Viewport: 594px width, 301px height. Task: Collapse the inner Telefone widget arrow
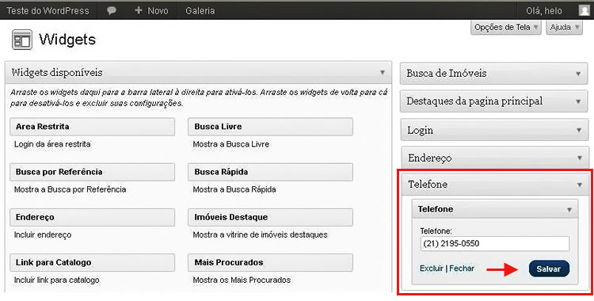(x=569, y=210)
